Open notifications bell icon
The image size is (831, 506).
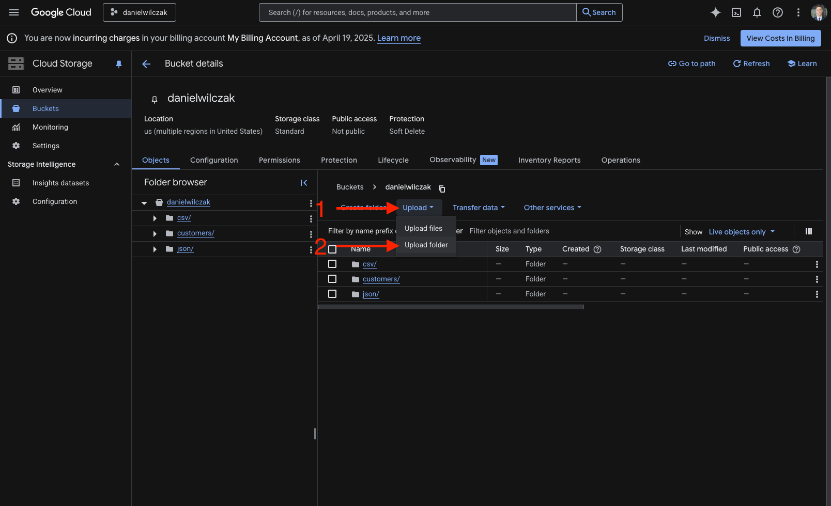coord(757,12)
